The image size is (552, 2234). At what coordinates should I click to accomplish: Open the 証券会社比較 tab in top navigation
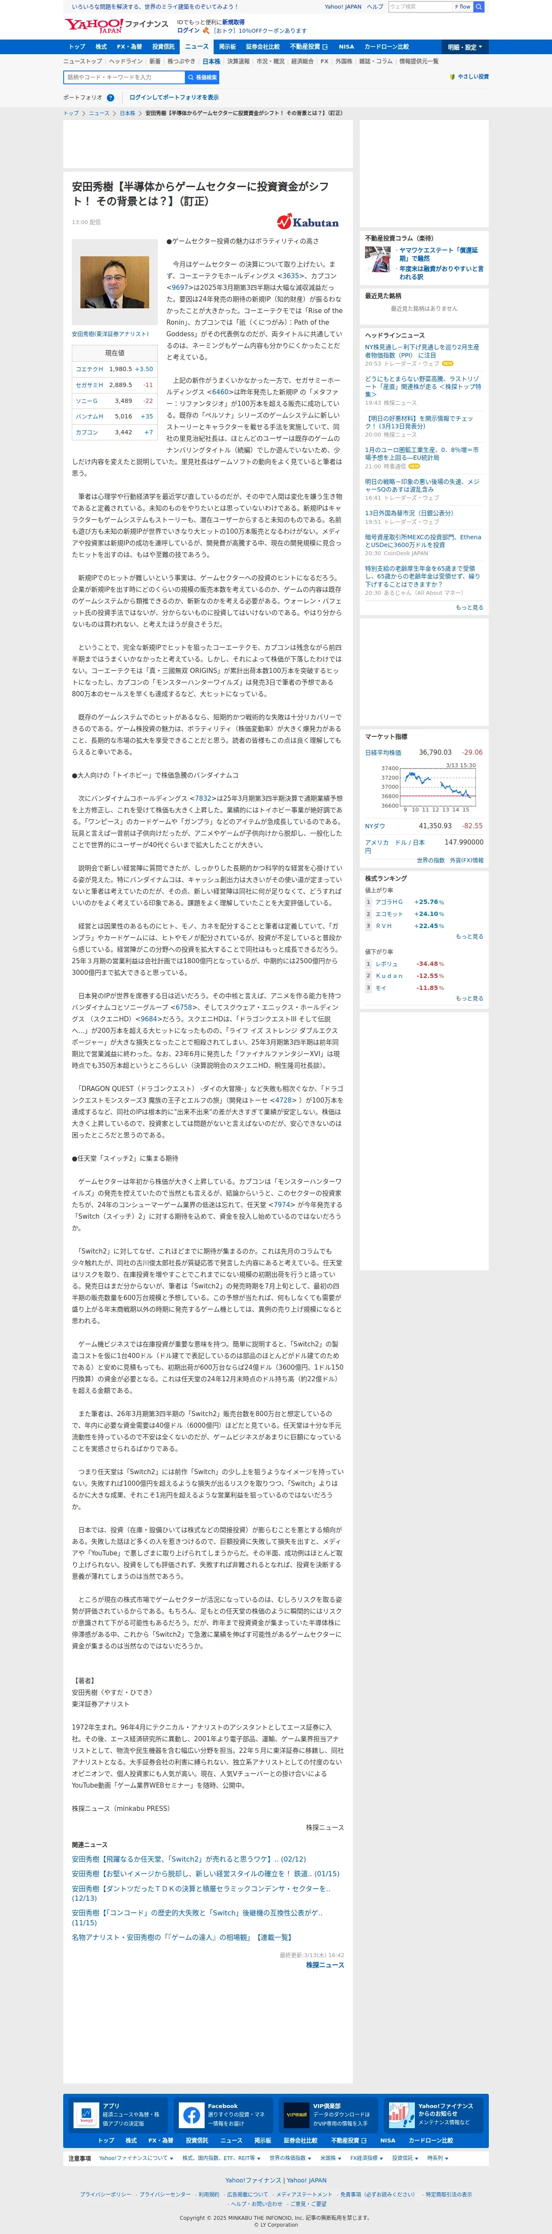click(263, 47)
